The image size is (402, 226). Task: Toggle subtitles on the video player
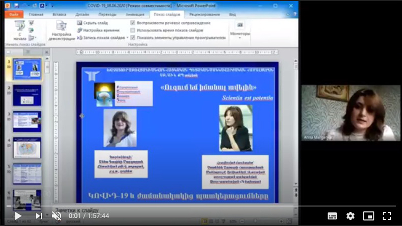[x=332, y=216]
